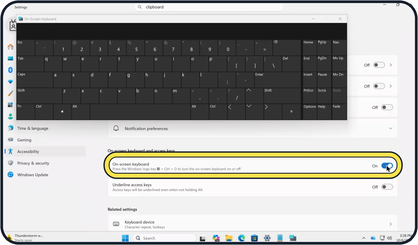Image resolution: width=418 pixels, height=245 pixels.
Task: Expand the Notification preferences section
Action: [x=253, y=129]
